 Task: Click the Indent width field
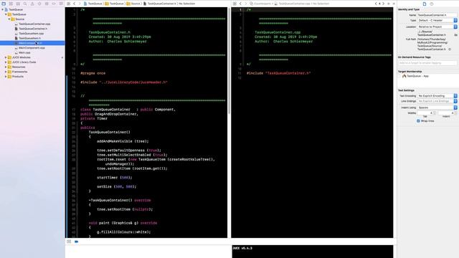click(x=446, y=113)
